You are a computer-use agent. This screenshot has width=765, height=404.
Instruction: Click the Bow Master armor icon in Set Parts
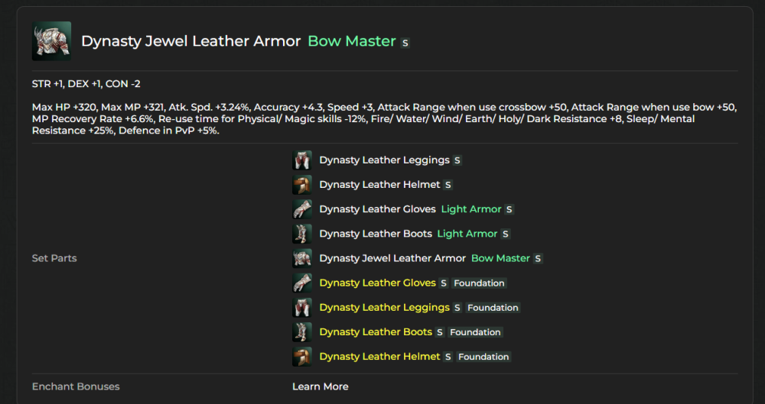pos(301,258)
